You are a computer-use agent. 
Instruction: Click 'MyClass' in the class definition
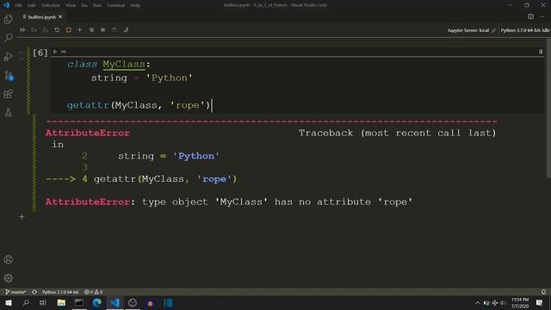124,64
